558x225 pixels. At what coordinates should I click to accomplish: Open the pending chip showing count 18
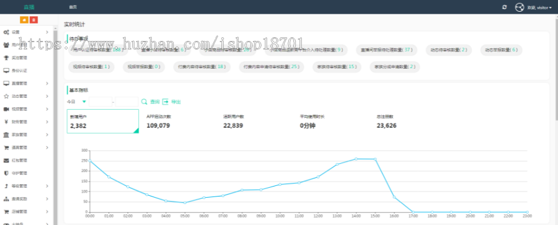click(201, 66)
